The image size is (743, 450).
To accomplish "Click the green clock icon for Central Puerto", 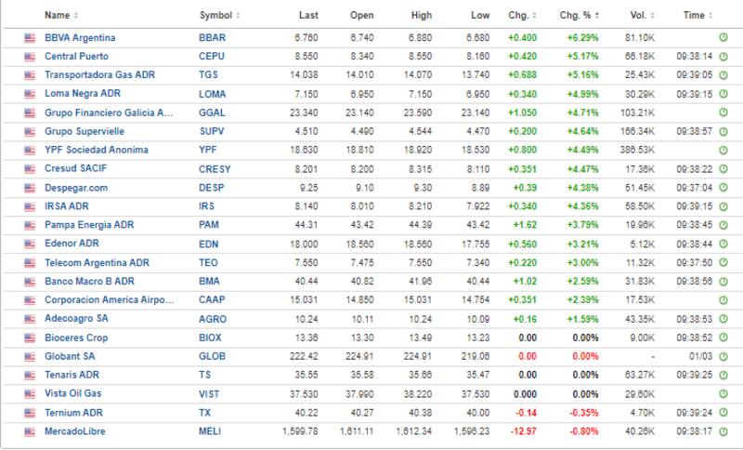I will point(723,56).
